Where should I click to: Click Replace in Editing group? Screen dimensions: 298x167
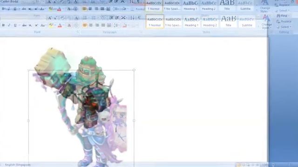pyautogui.click(x=284, y=21)
